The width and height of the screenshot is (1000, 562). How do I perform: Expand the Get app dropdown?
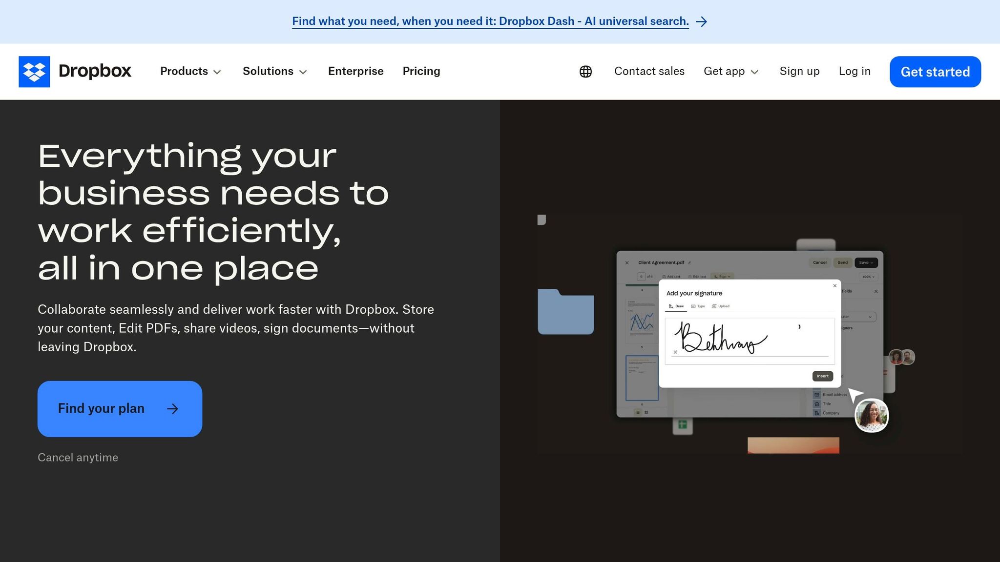click(731, 71)
